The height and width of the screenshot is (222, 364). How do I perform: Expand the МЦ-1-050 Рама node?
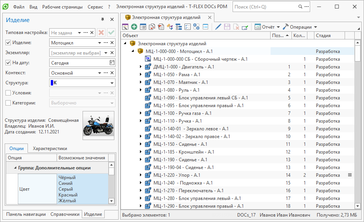coord(140,75)
